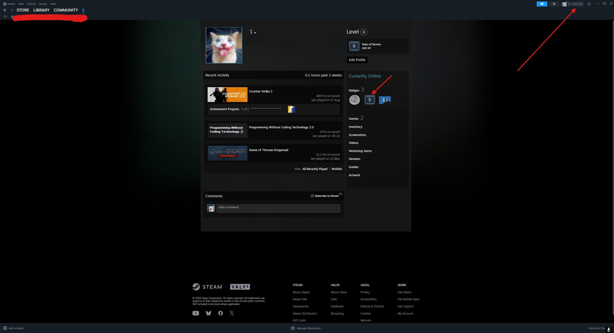This screenshot has width=614, height=333.
Task: Click the Steam logo in the footer
Action: pyautogui.click(x=208, y=287)
